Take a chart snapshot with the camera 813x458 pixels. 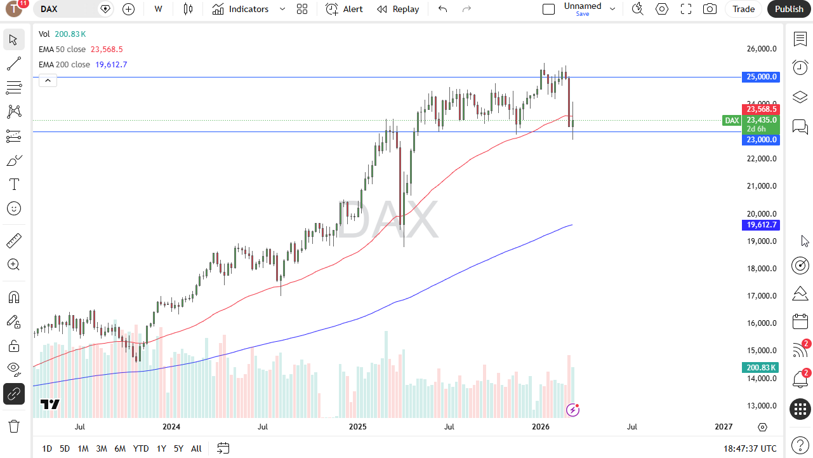(x=710, y=10)
